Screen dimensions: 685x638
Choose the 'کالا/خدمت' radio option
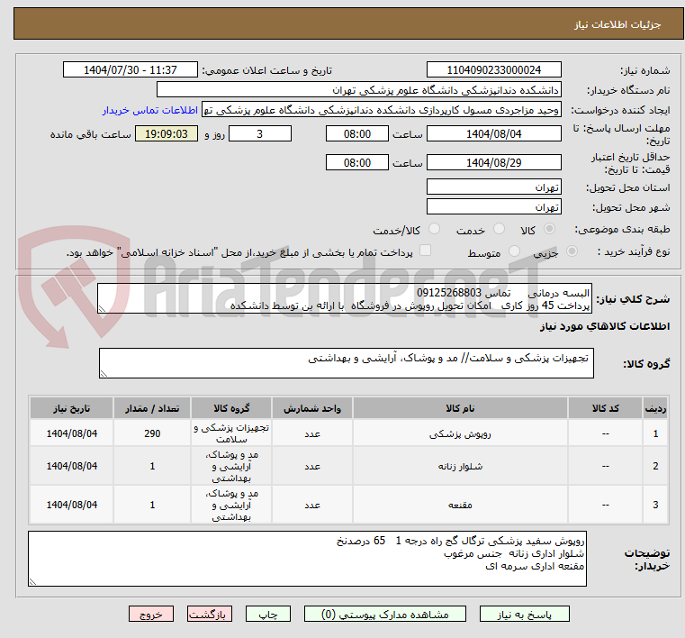click(x=434, y=230)
